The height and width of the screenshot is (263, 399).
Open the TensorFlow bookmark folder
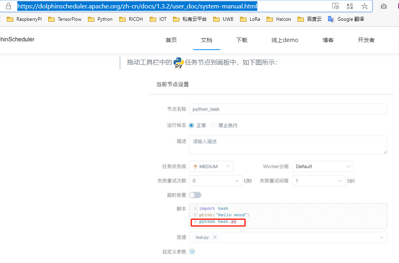pos(65,19)
